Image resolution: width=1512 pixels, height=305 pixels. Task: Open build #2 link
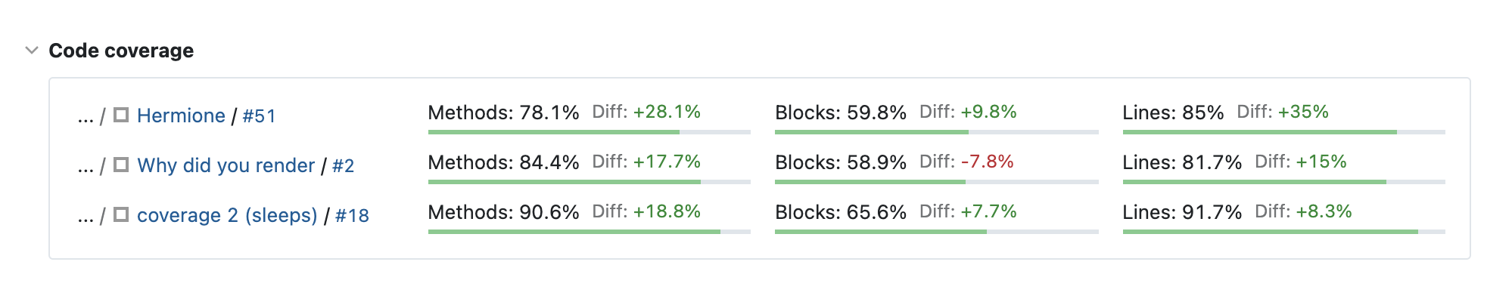[x=343, y=166]
